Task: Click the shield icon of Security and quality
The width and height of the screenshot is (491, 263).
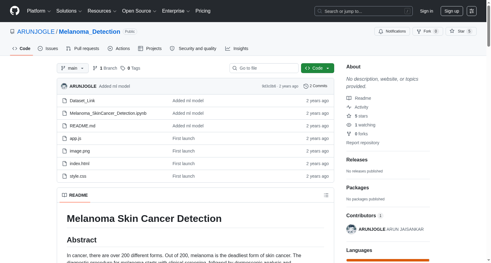Action: click(x=172, y=48)
